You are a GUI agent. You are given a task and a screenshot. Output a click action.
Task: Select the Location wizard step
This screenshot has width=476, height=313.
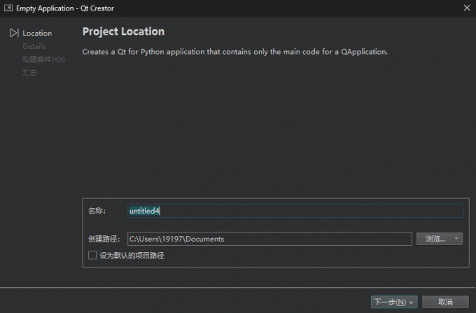point(37,33)
